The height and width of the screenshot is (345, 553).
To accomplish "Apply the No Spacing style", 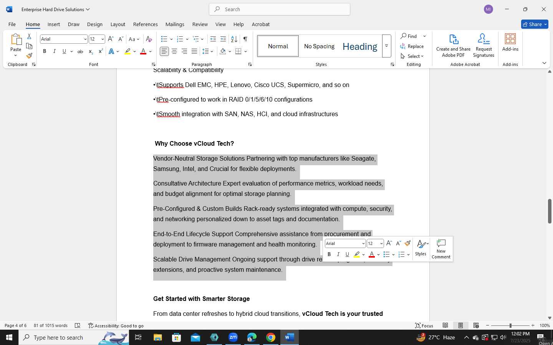I will [319, 46].
